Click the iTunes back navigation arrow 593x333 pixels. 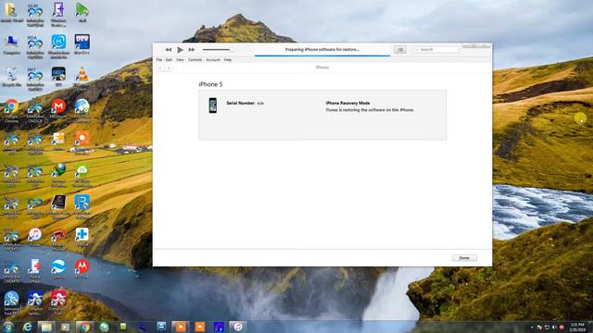coord(160,68)
